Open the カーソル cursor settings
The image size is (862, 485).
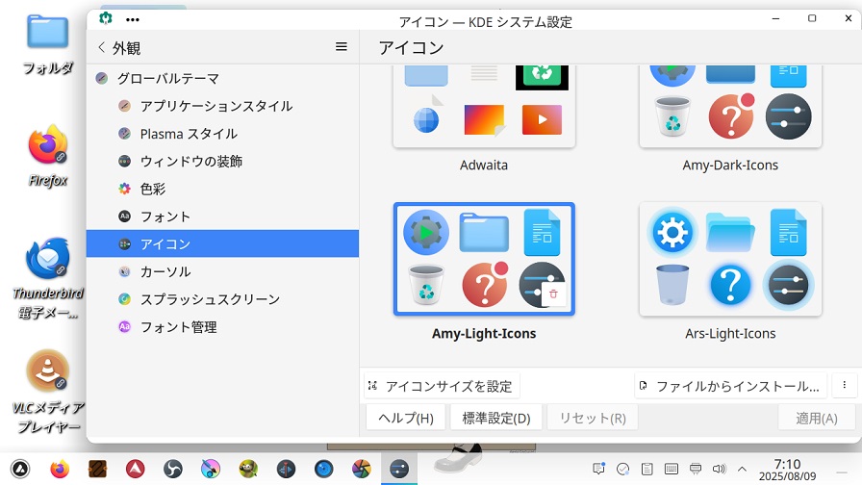(x=222, y=271)
